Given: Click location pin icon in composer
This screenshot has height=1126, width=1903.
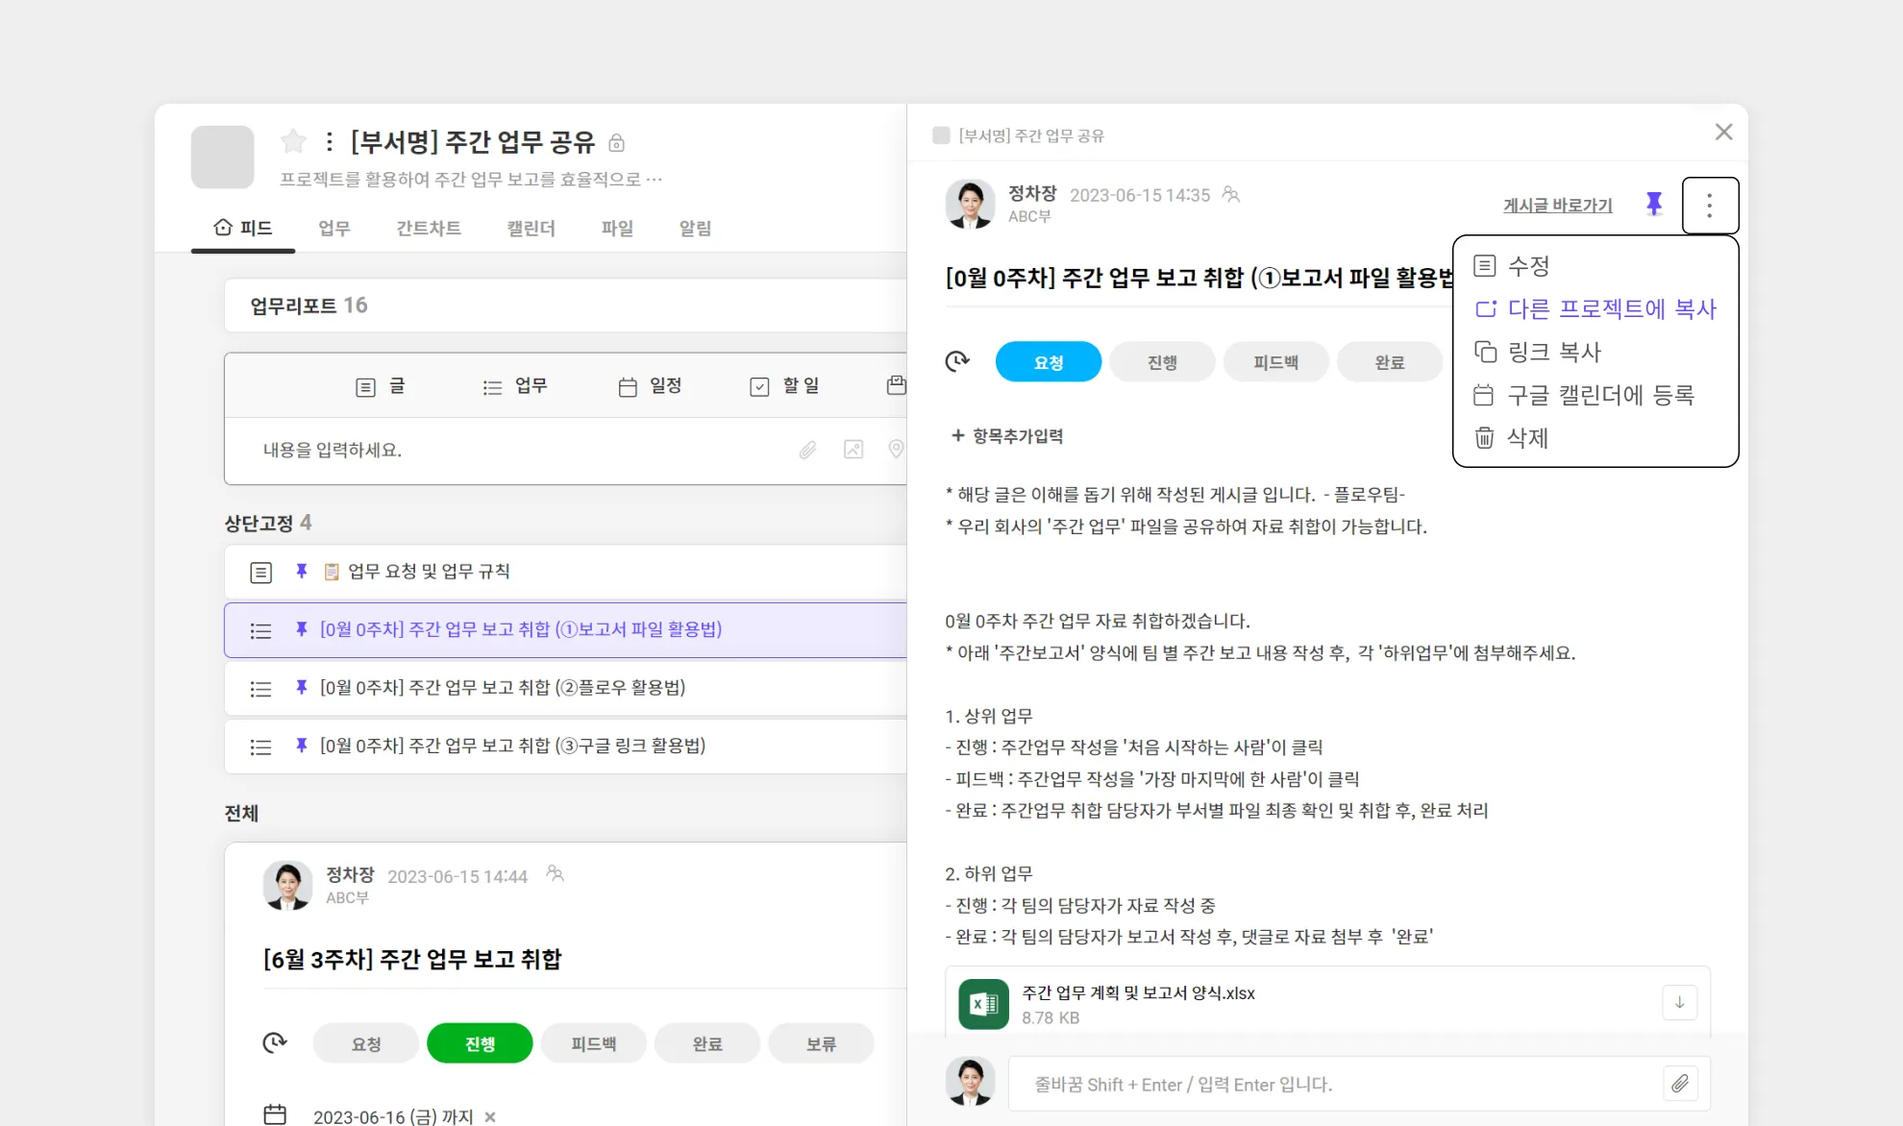Looking at the screenshot, I should coord(896,450).
